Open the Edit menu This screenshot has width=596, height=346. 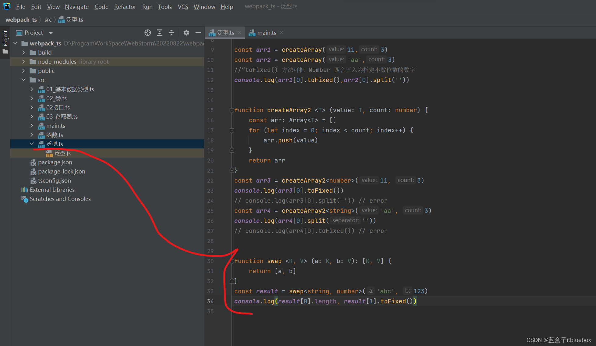point(36,6)
